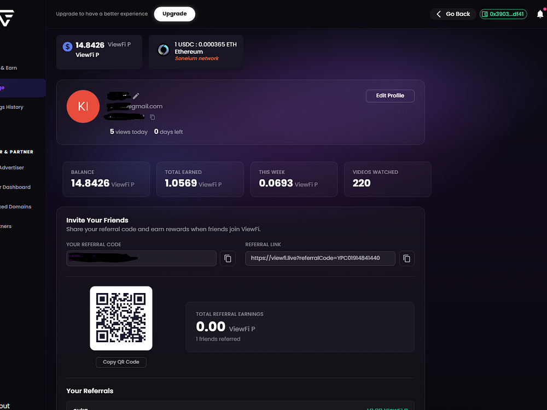
Task: Click the pencil icon beside the username
Action: 136,96
